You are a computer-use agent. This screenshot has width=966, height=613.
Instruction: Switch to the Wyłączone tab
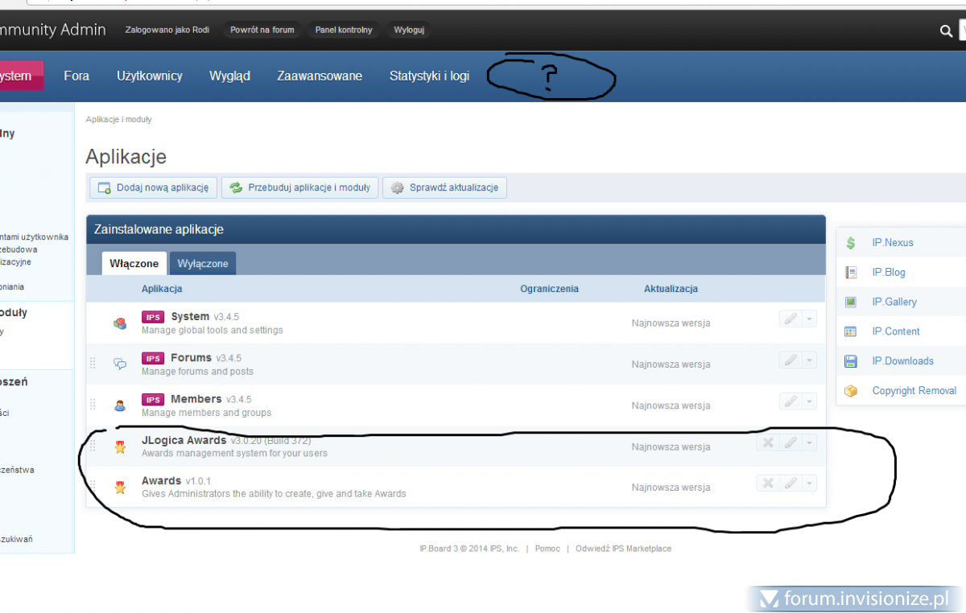(203, 263)
